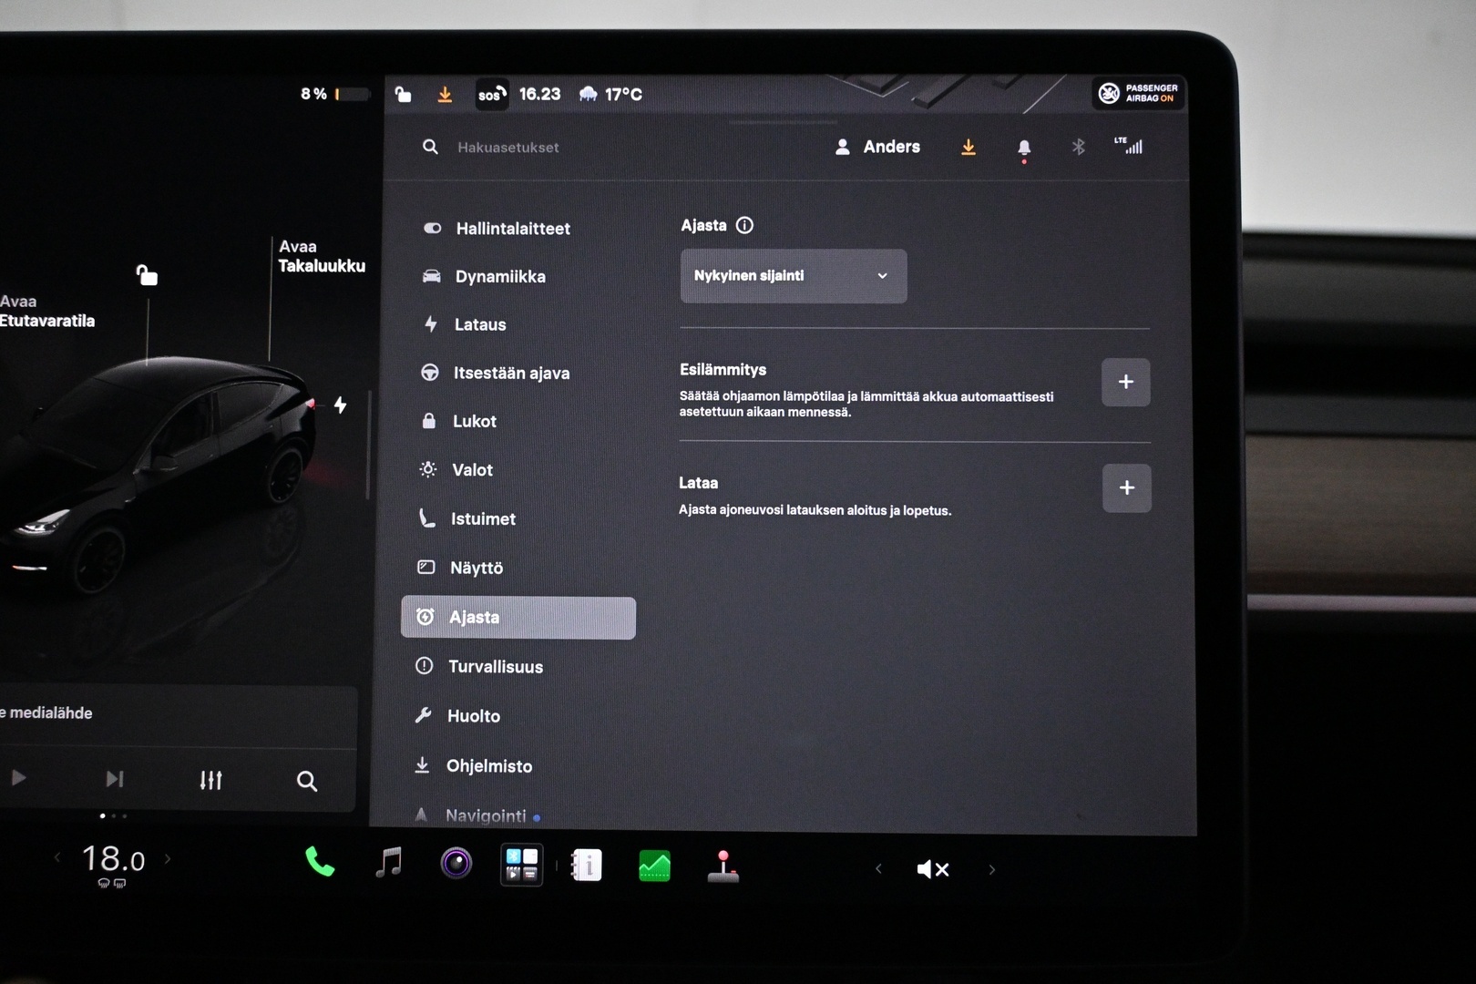The width and height of the screenshot is (1476, 984).
Task: Tap the Passenger Airbag On indicator
Action: [1138, 93]
